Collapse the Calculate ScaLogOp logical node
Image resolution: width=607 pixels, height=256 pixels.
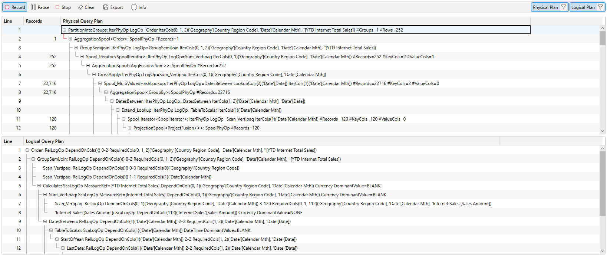(39, 186)
